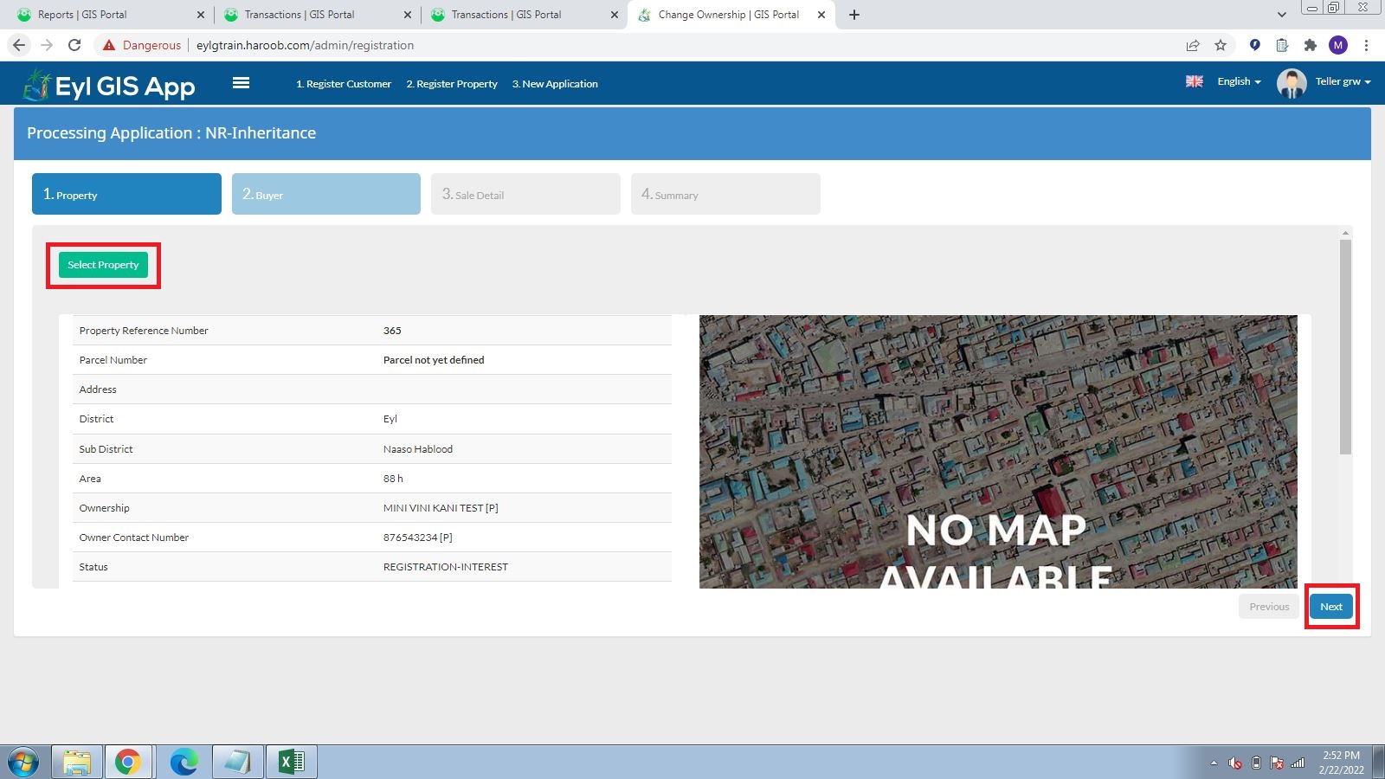Click 'Parcel not yet defined' text
Screen dimensions: 1385x779
point(434,360)
